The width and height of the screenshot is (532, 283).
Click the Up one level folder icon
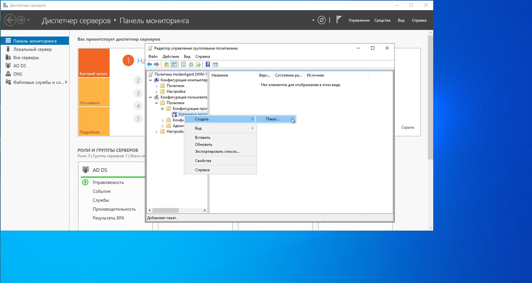pyautogui.click(x=166, y=64)
